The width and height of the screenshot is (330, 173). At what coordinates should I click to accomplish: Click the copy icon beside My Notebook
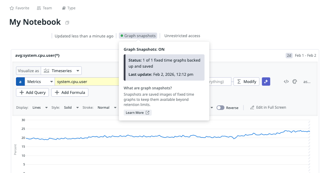tap(67, 23)
